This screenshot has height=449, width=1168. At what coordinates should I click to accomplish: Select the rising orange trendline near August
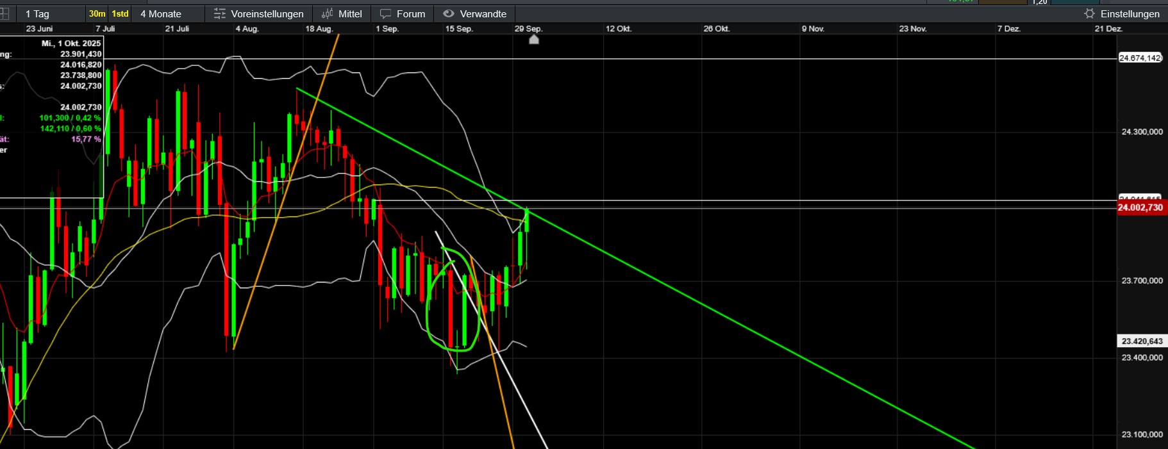tap(286, 192)
